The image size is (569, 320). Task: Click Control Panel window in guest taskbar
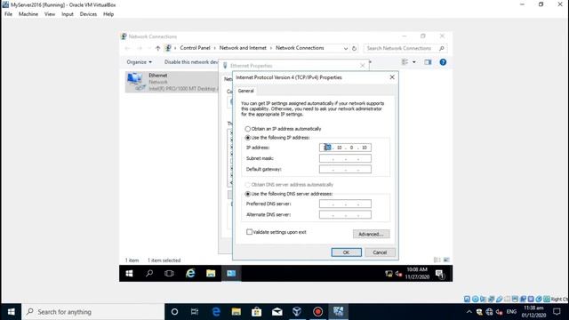231,273
